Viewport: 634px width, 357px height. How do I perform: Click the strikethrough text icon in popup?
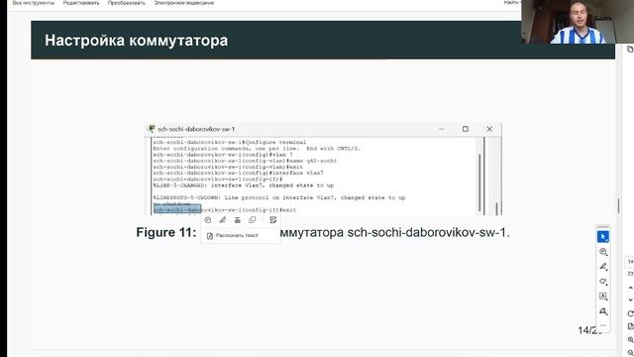tap(238, 220)
